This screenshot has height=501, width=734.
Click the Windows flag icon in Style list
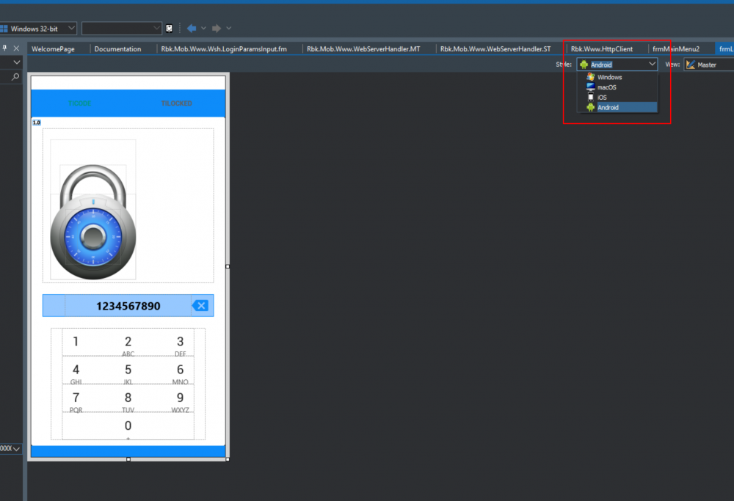point(591,77)
